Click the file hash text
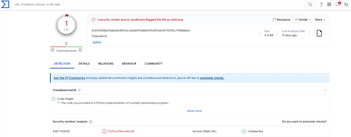The height and width of the screenshot is (137, 351). coord(141,30)
